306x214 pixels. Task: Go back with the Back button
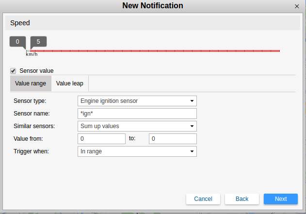point(242,199)
